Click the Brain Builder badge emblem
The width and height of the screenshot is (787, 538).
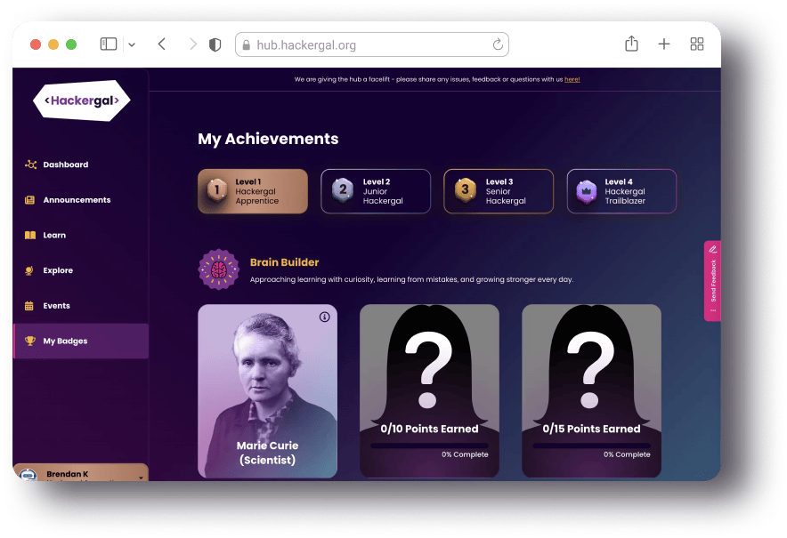[x=218, y=269]
